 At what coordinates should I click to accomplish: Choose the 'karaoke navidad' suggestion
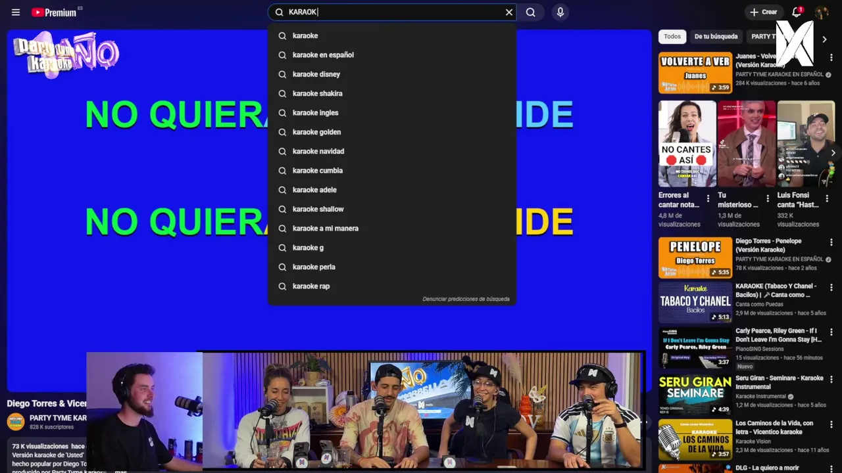point(392,151)
